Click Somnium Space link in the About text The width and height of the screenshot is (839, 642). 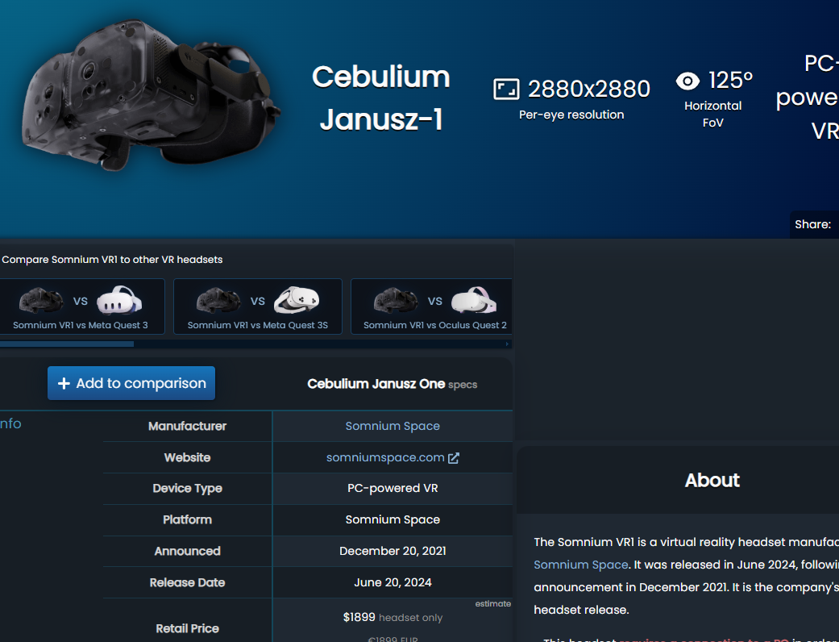(580, 565)
